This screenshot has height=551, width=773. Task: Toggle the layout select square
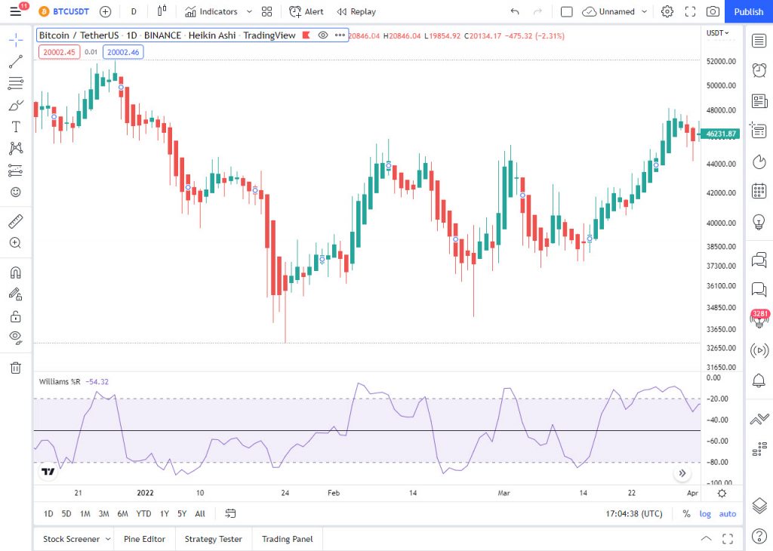click(x=567, y=11)
